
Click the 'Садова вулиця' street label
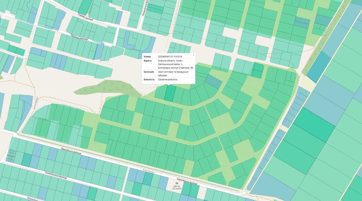coord(85,17)
